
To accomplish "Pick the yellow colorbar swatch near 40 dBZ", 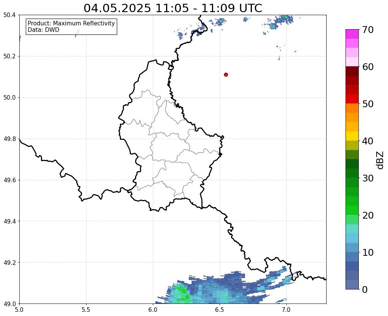I will point(352,136).
